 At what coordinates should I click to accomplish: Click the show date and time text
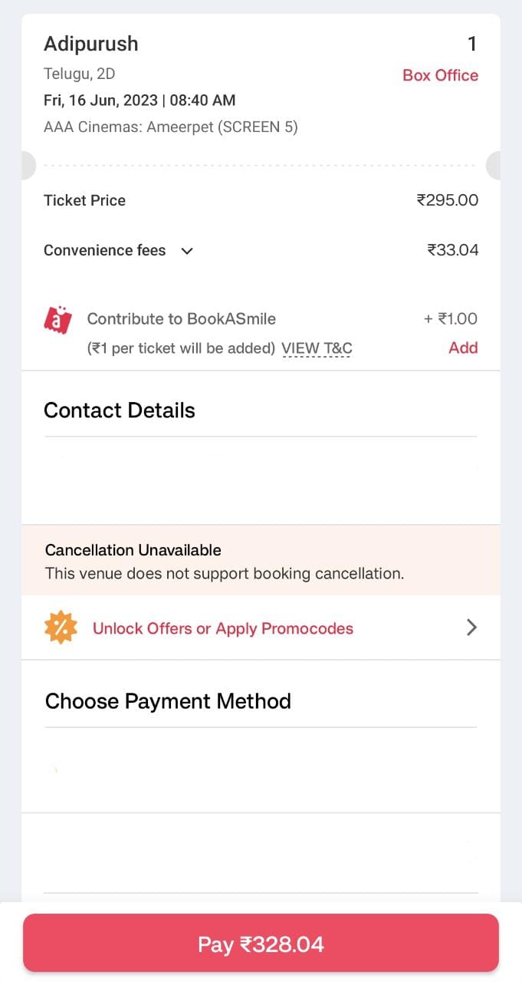140,101
